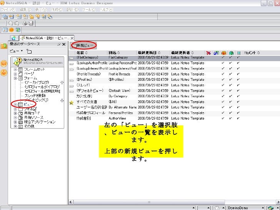The image size is (280, 210).
Task: Open the ビュー dropdown in the left panel
Action: 16,51
